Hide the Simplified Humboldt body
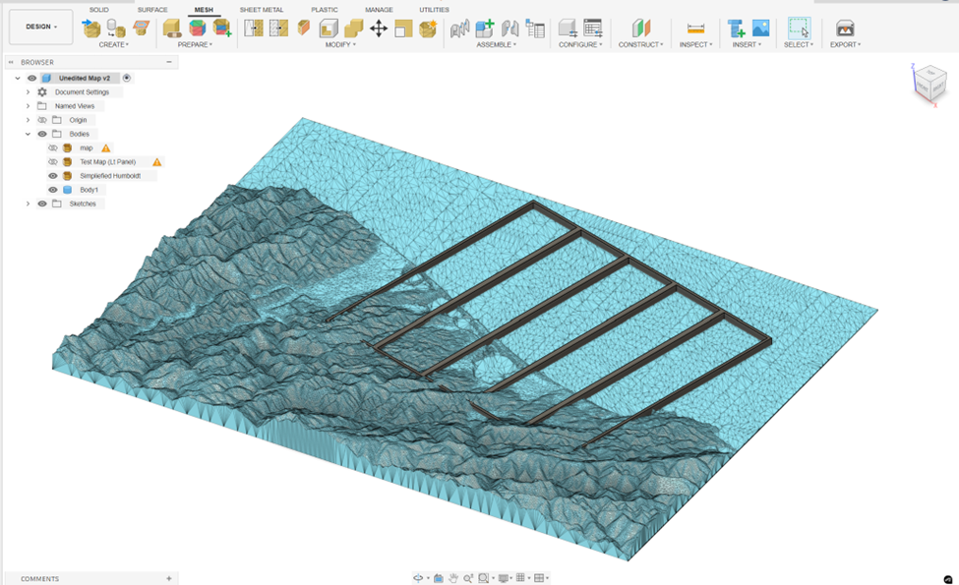Viewport: 959px width, 585px height. tap(53, 176)
